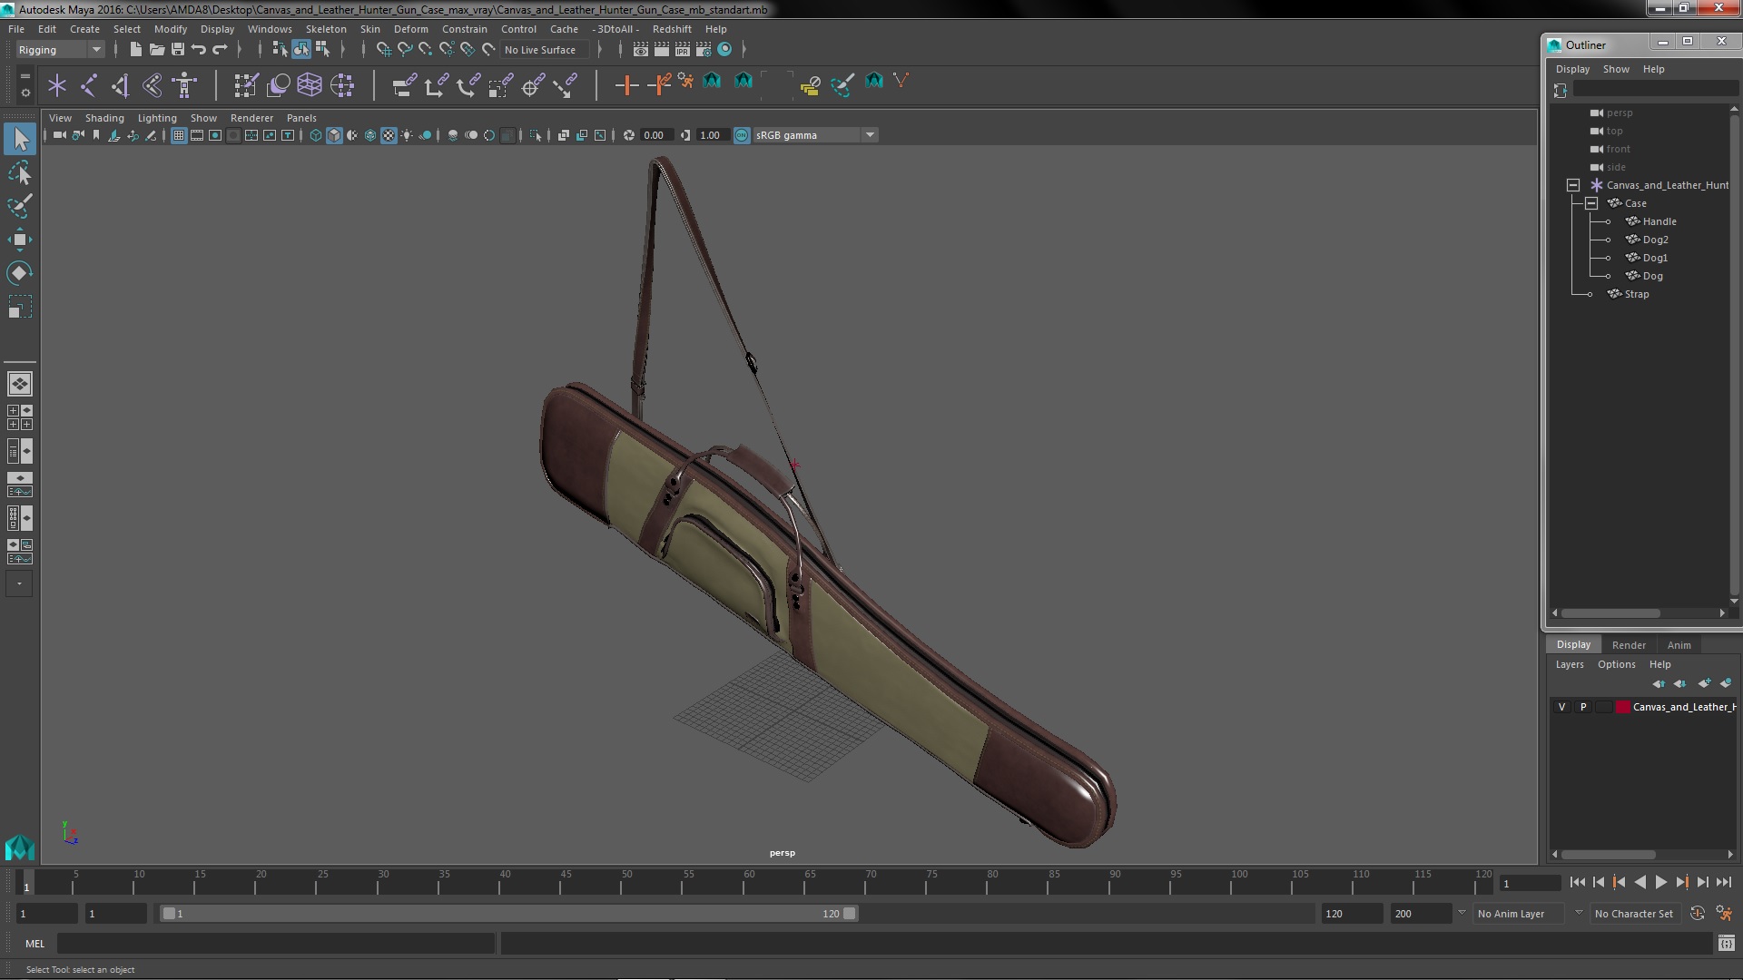Select the Strap node in Outliner

(x=1636, y=294)
